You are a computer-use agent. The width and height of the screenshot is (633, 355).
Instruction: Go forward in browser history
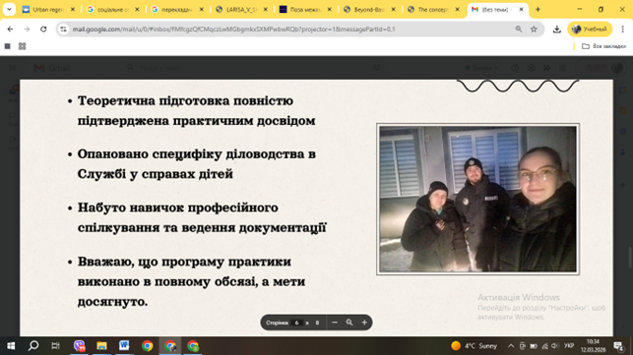pyautogui.click(x=27, y=30)
